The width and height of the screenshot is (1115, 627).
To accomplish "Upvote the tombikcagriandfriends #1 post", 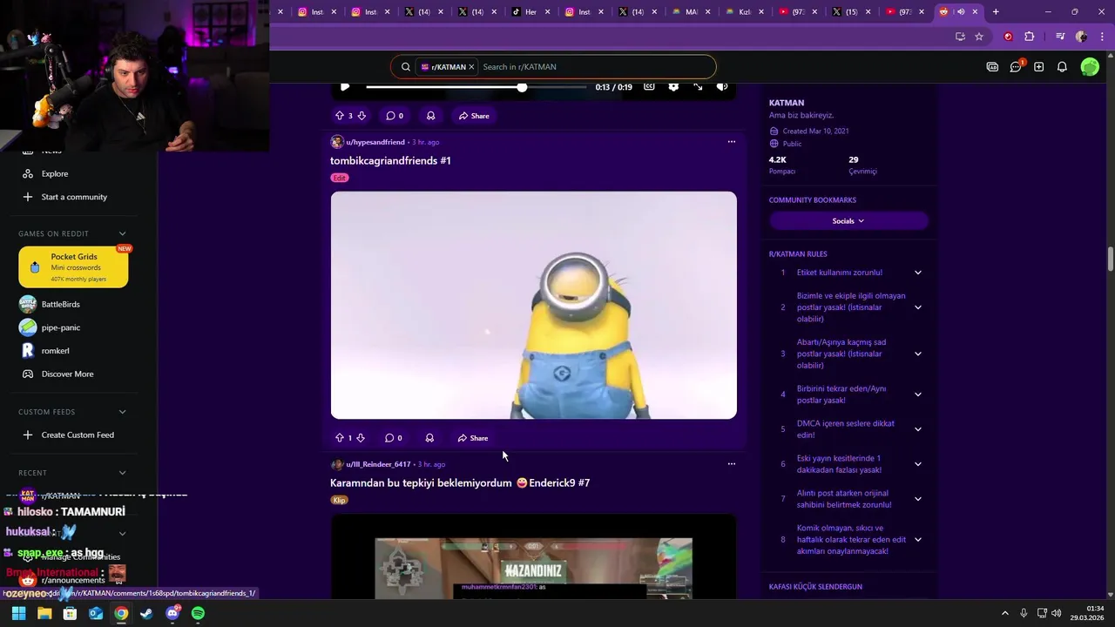I will [x=340, y=438].
